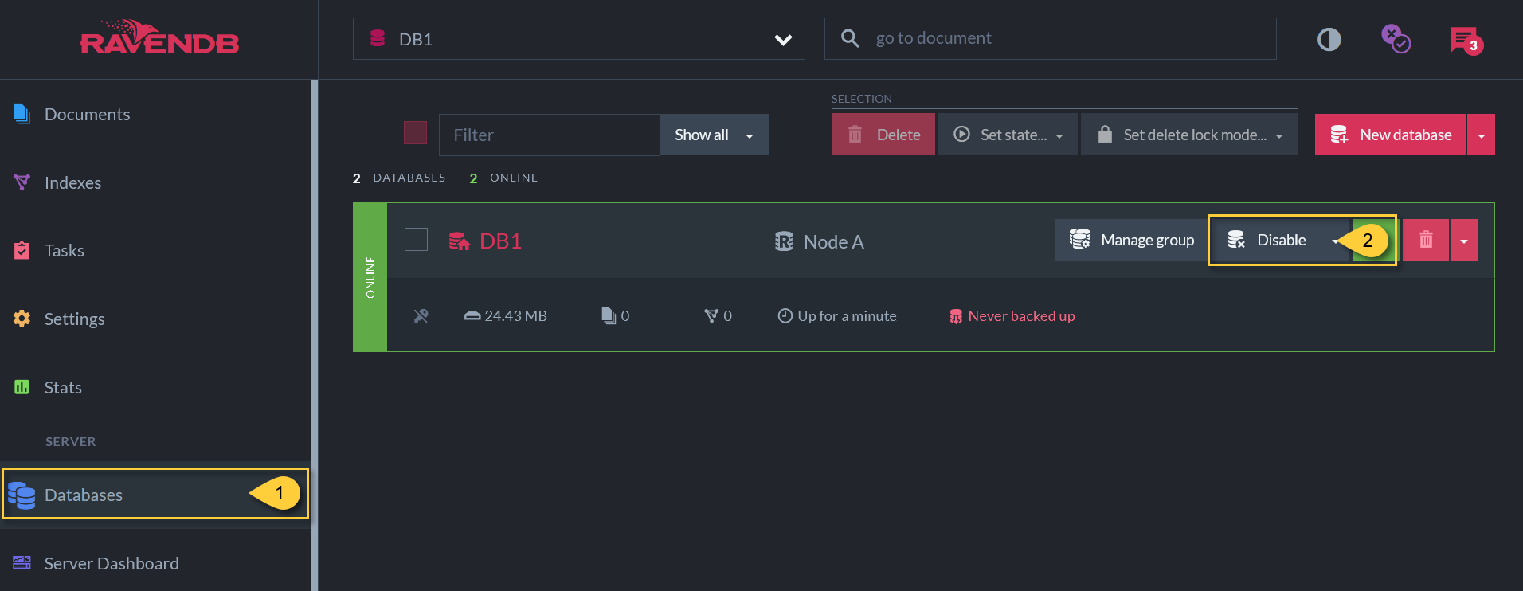This screenshot has height=591, width=1523.
Task: Expand the DB1 database selector
Action: pos(578,39)
